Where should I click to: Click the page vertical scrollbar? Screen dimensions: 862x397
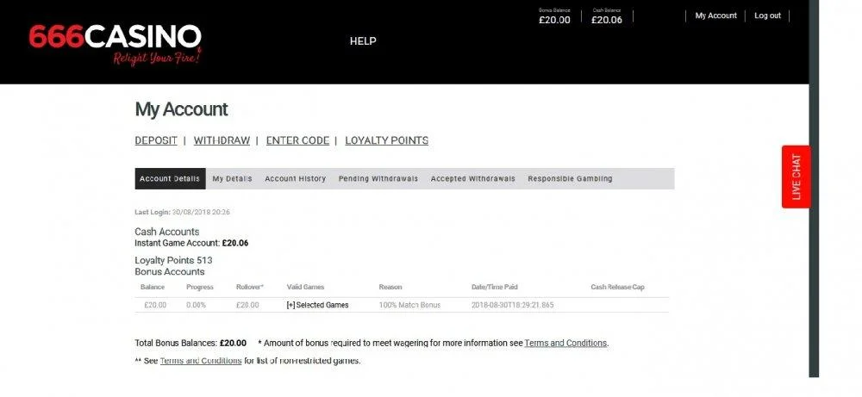[x=814, y=189]
